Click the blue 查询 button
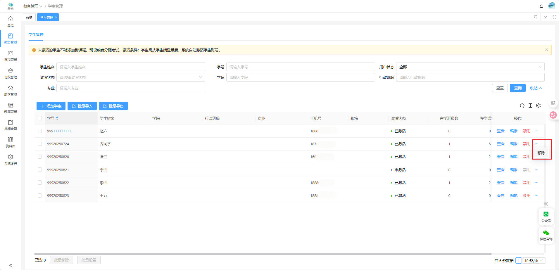The height and width of the screenshot is (270, 559). tap(517, 88)
